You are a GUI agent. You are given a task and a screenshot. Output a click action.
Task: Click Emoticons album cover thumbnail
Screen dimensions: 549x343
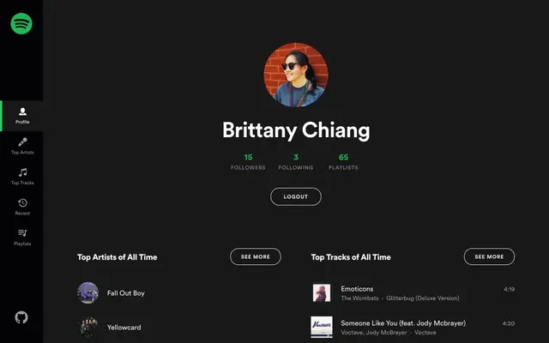322,293
